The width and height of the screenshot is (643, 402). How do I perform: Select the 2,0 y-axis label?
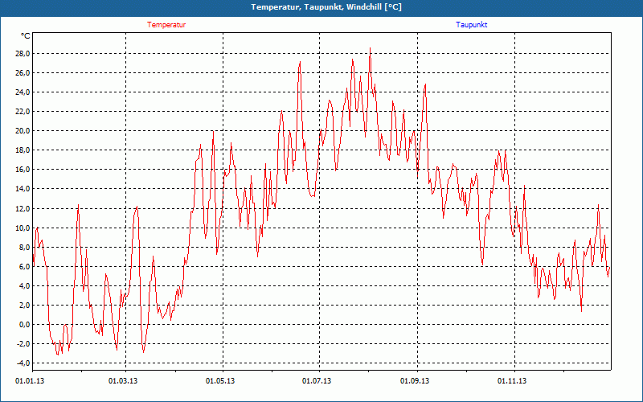click(24, 305)
